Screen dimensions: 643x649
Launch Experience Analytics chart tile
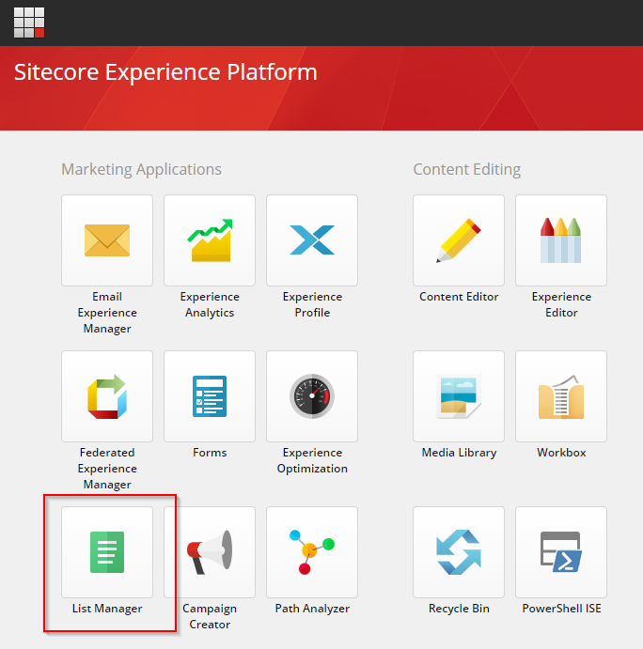point(210,240)
